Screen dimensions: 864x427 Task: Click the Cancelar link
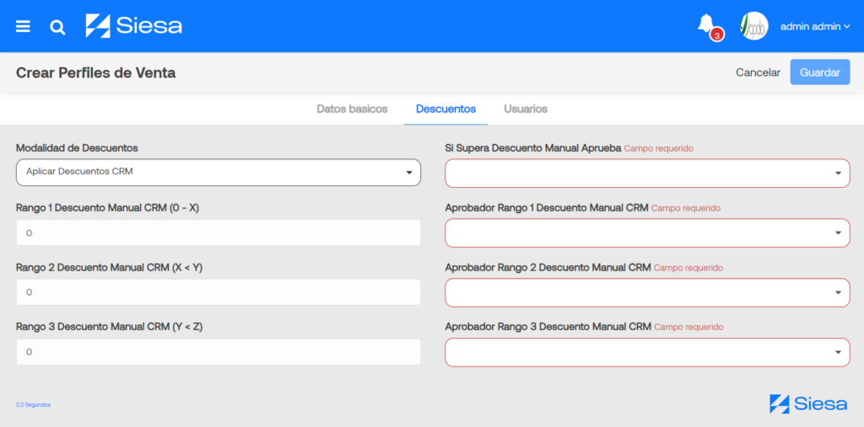[x=759, y=72]
